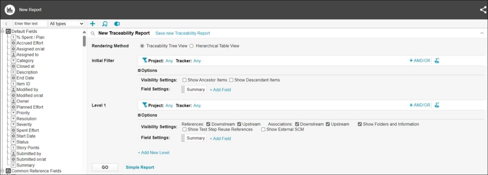This screenshot has width=488, height=175.
Task: Click the magnifier icon beside New Traceability Report
Action: pyautogui.click(x=93, y=33)
